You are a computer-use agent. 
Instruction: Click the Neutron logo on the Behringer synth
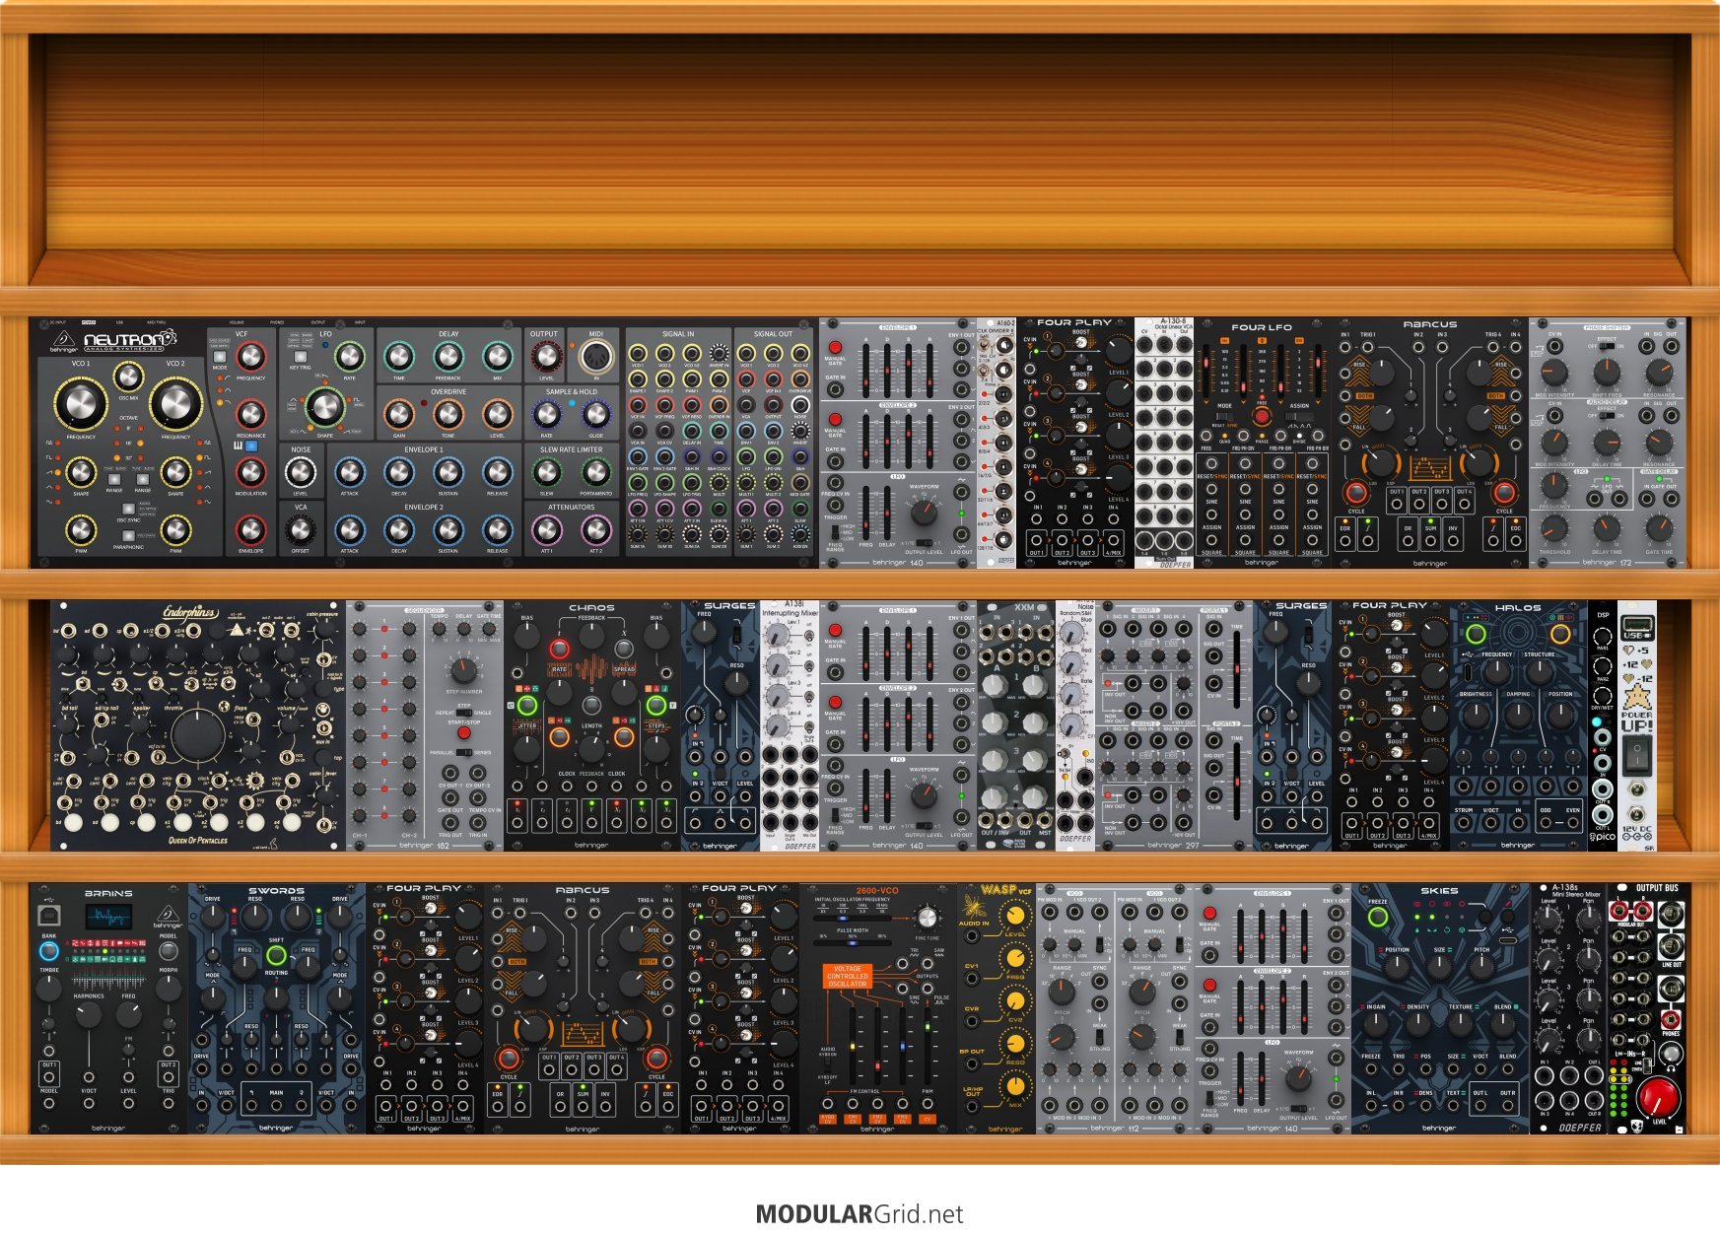click(x=130, y=340)
